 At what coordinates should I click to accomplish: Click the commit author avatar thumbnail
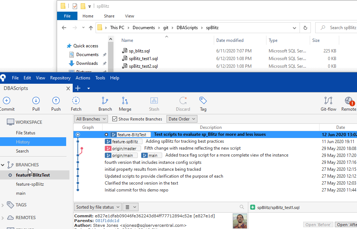tap(240, 221)
